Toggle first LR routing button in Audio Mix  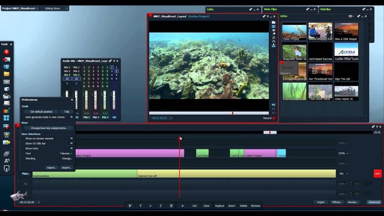pos(67,79)
